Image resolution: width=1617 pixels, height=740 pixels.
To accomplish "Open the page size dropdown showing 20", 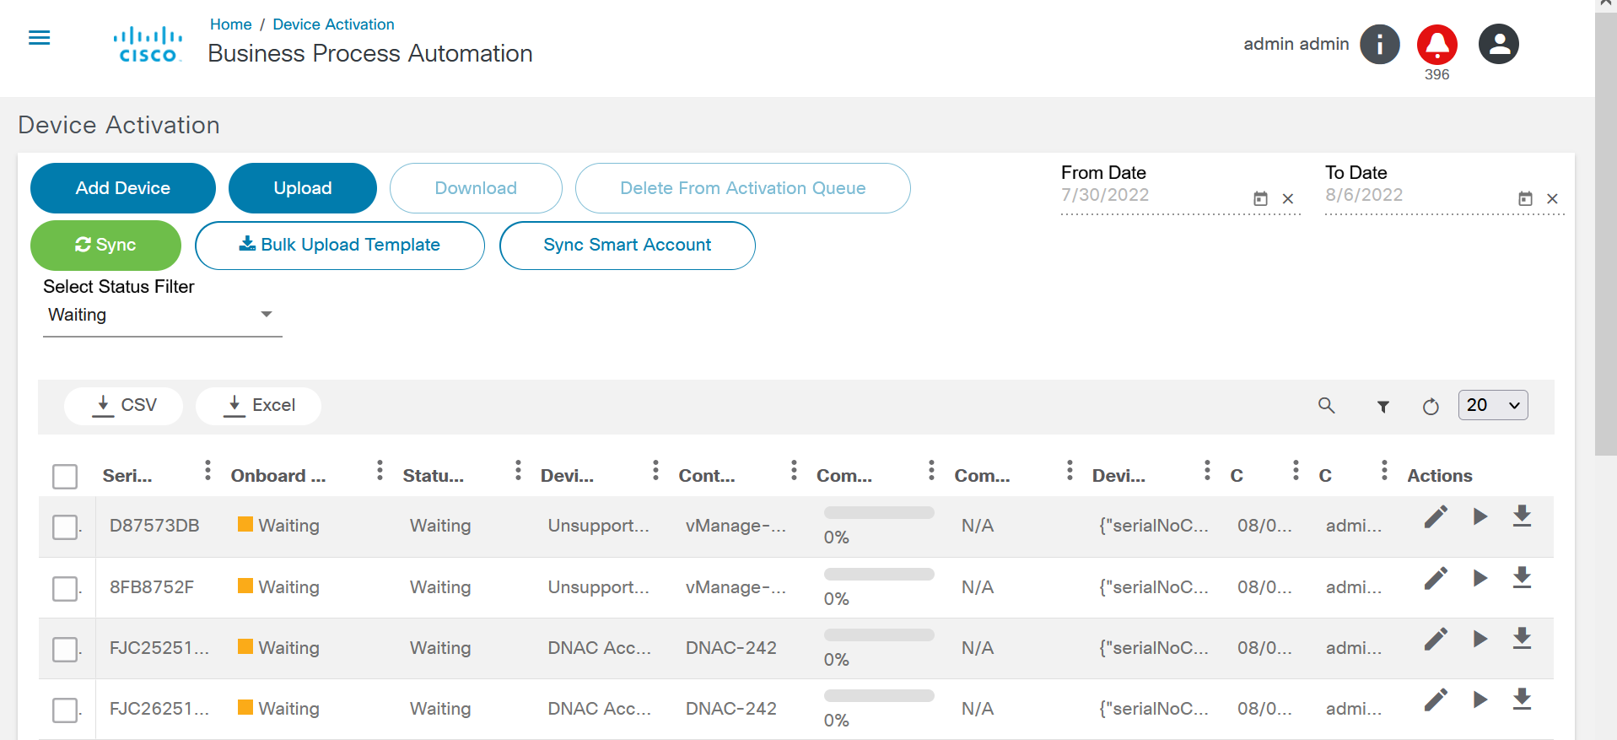I will coord(1492,405).
